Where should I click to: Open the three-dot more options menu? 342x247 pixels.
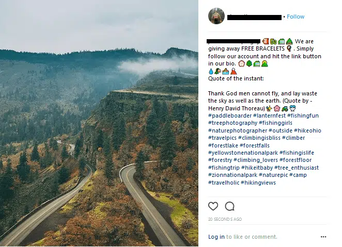[x=323, y=237]
